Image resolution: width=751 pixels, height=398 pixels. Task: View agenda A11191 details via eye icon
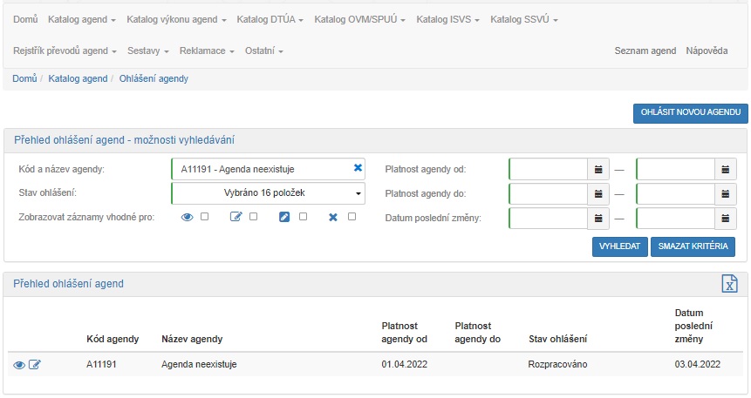18,364
